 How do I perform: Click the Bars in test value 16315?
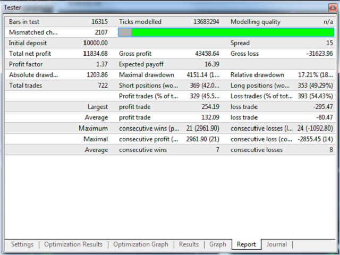coord(99,22)
